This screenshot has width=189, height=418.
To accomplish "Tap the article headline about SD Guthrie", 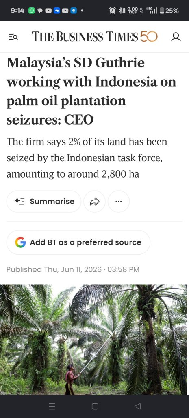I will click(x=91, y=91).
